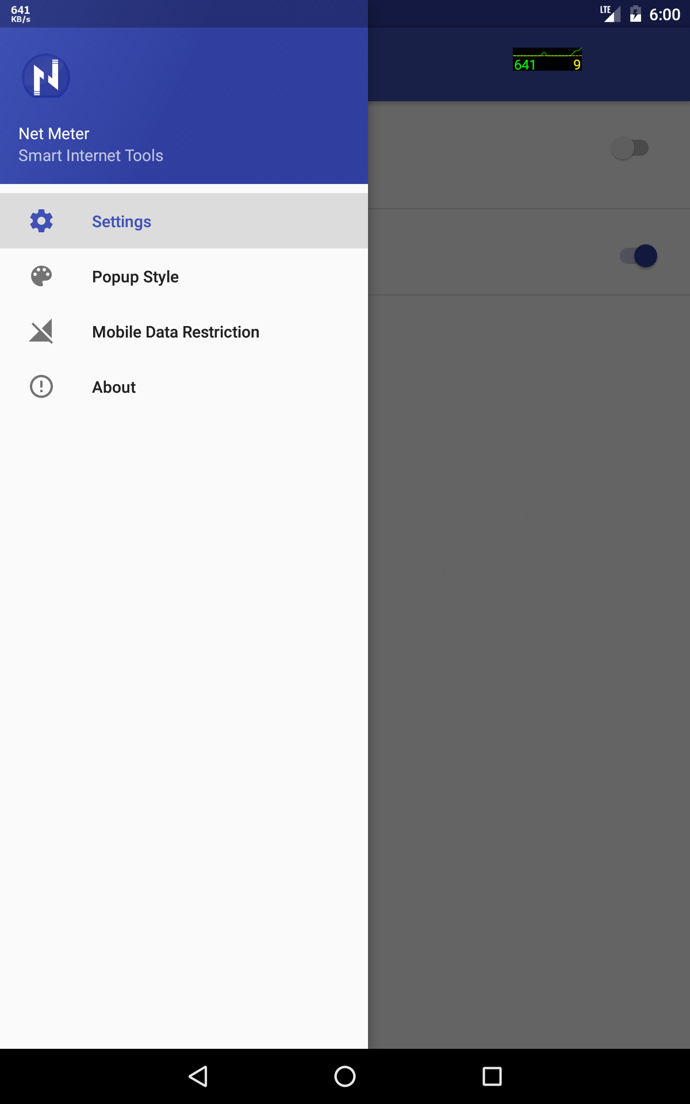Screen dimensions: 690x1104
Task: Toggle the second switch that is on
Action: click(638, 256)
